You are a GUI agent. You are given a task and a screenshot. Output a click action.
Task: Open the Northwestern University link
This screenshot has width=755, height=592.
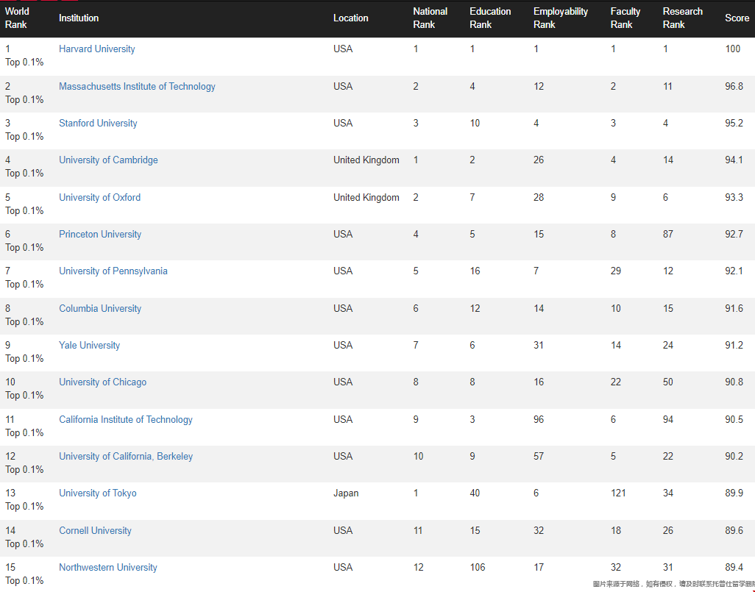coord(108,568)
